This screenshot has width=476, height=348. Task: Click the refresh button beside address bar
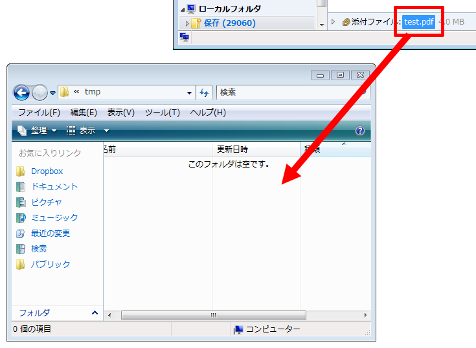tap(204, 92)
